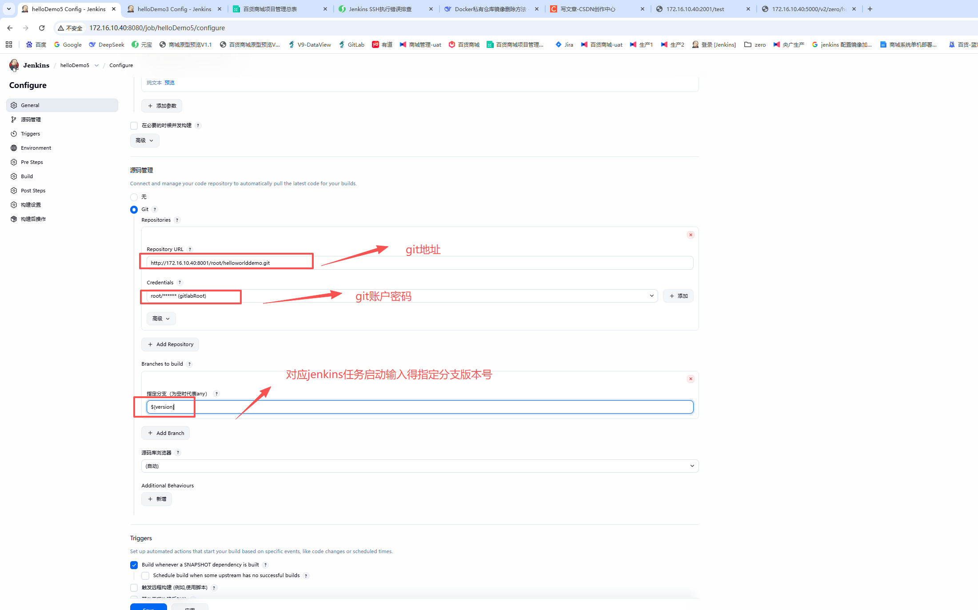Screen dimensions: 978x610
Task: Open help for Schedule build upstream option
Action: (306, 576)
